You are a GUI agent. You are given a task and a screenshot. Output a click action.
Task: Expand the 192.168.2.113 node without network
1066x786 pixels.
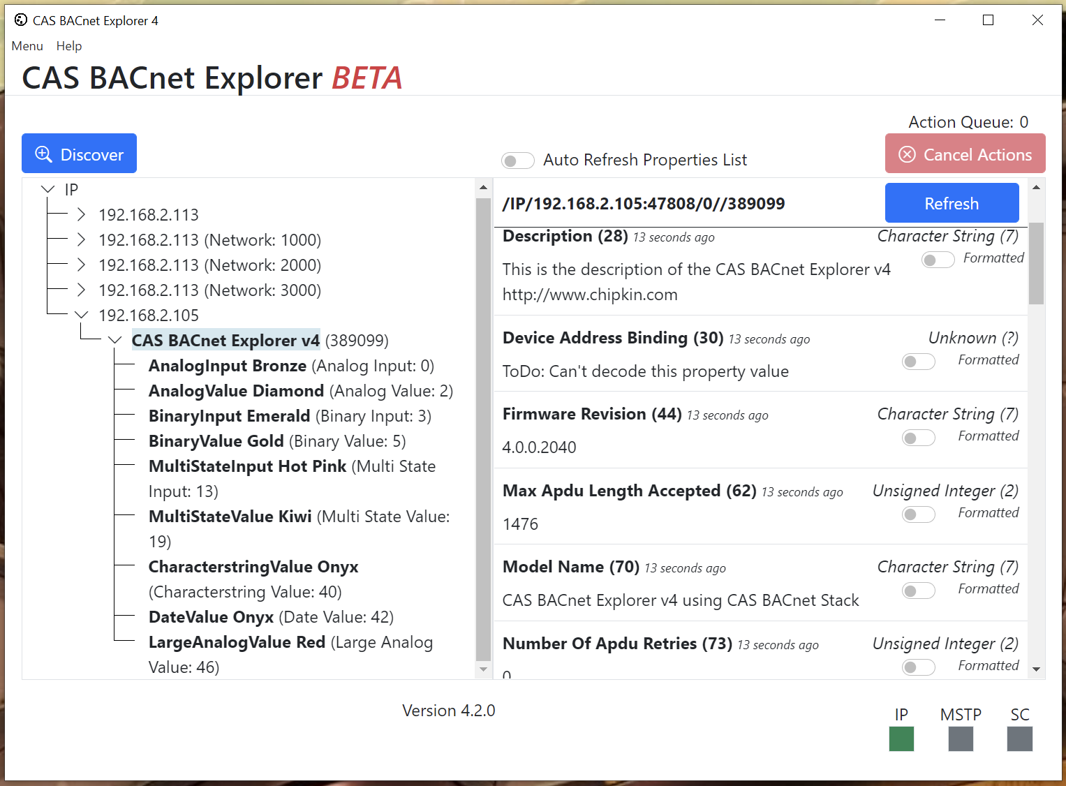tap(81, 214)
